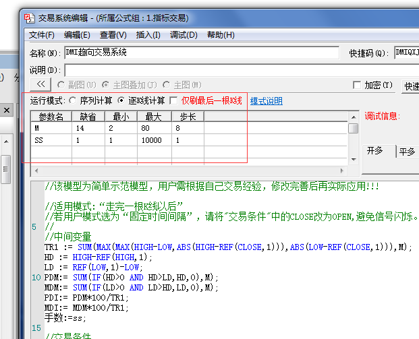Viewport: 419px width, 339px height.
Task: Open the 文件(F) menu
Action: (41, 35)
